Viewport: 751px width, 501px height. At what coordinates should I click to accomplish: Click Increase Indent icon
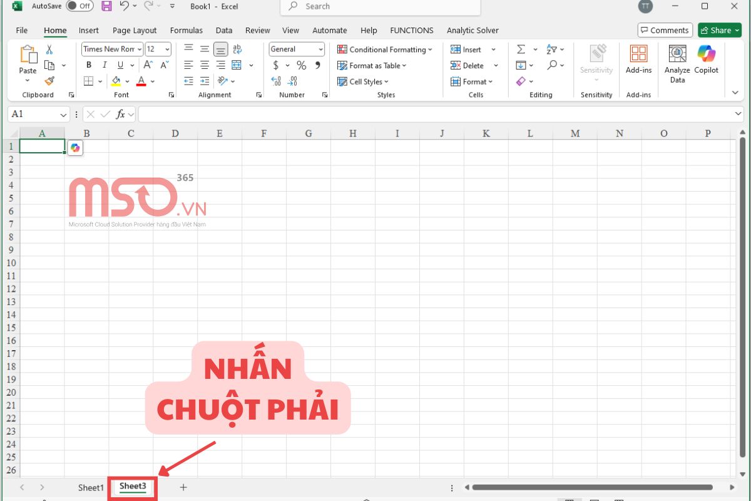pos(205,81)
